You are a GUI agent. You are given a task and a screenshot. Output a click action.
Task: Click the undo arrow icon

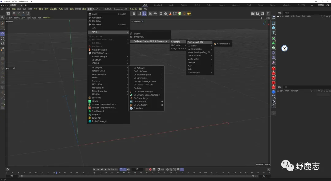[2, 5]
